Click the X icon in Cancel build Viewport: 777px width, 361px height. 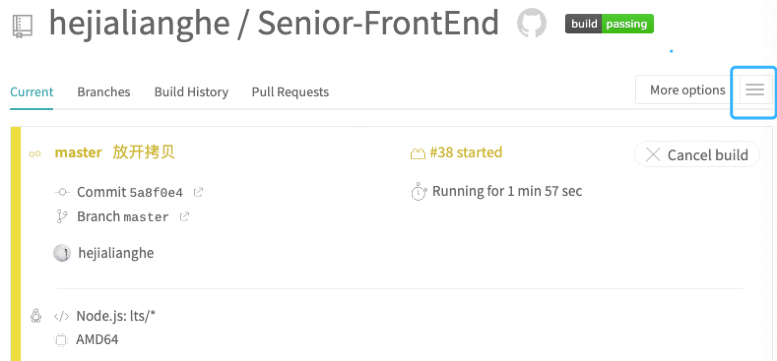coord(653,155)
